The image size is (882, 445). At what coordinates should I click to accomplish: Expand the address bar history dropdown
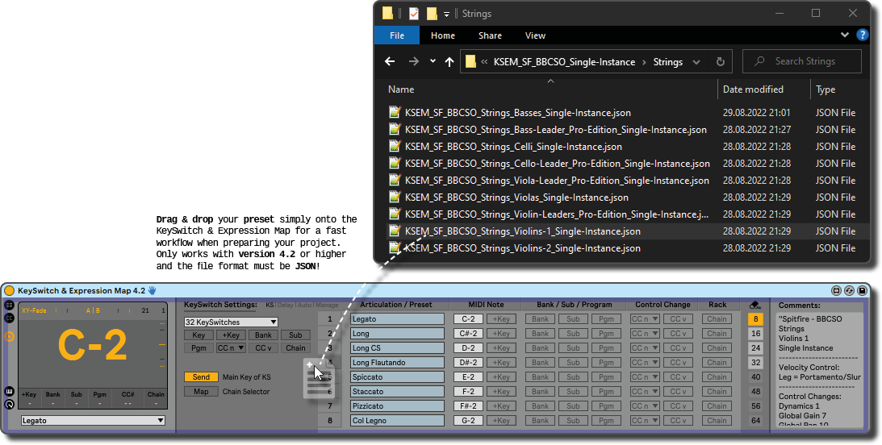pos(696,62)
